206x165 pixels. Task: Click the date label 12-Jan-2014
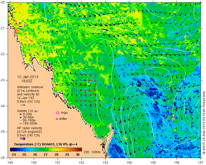(28, 77)
